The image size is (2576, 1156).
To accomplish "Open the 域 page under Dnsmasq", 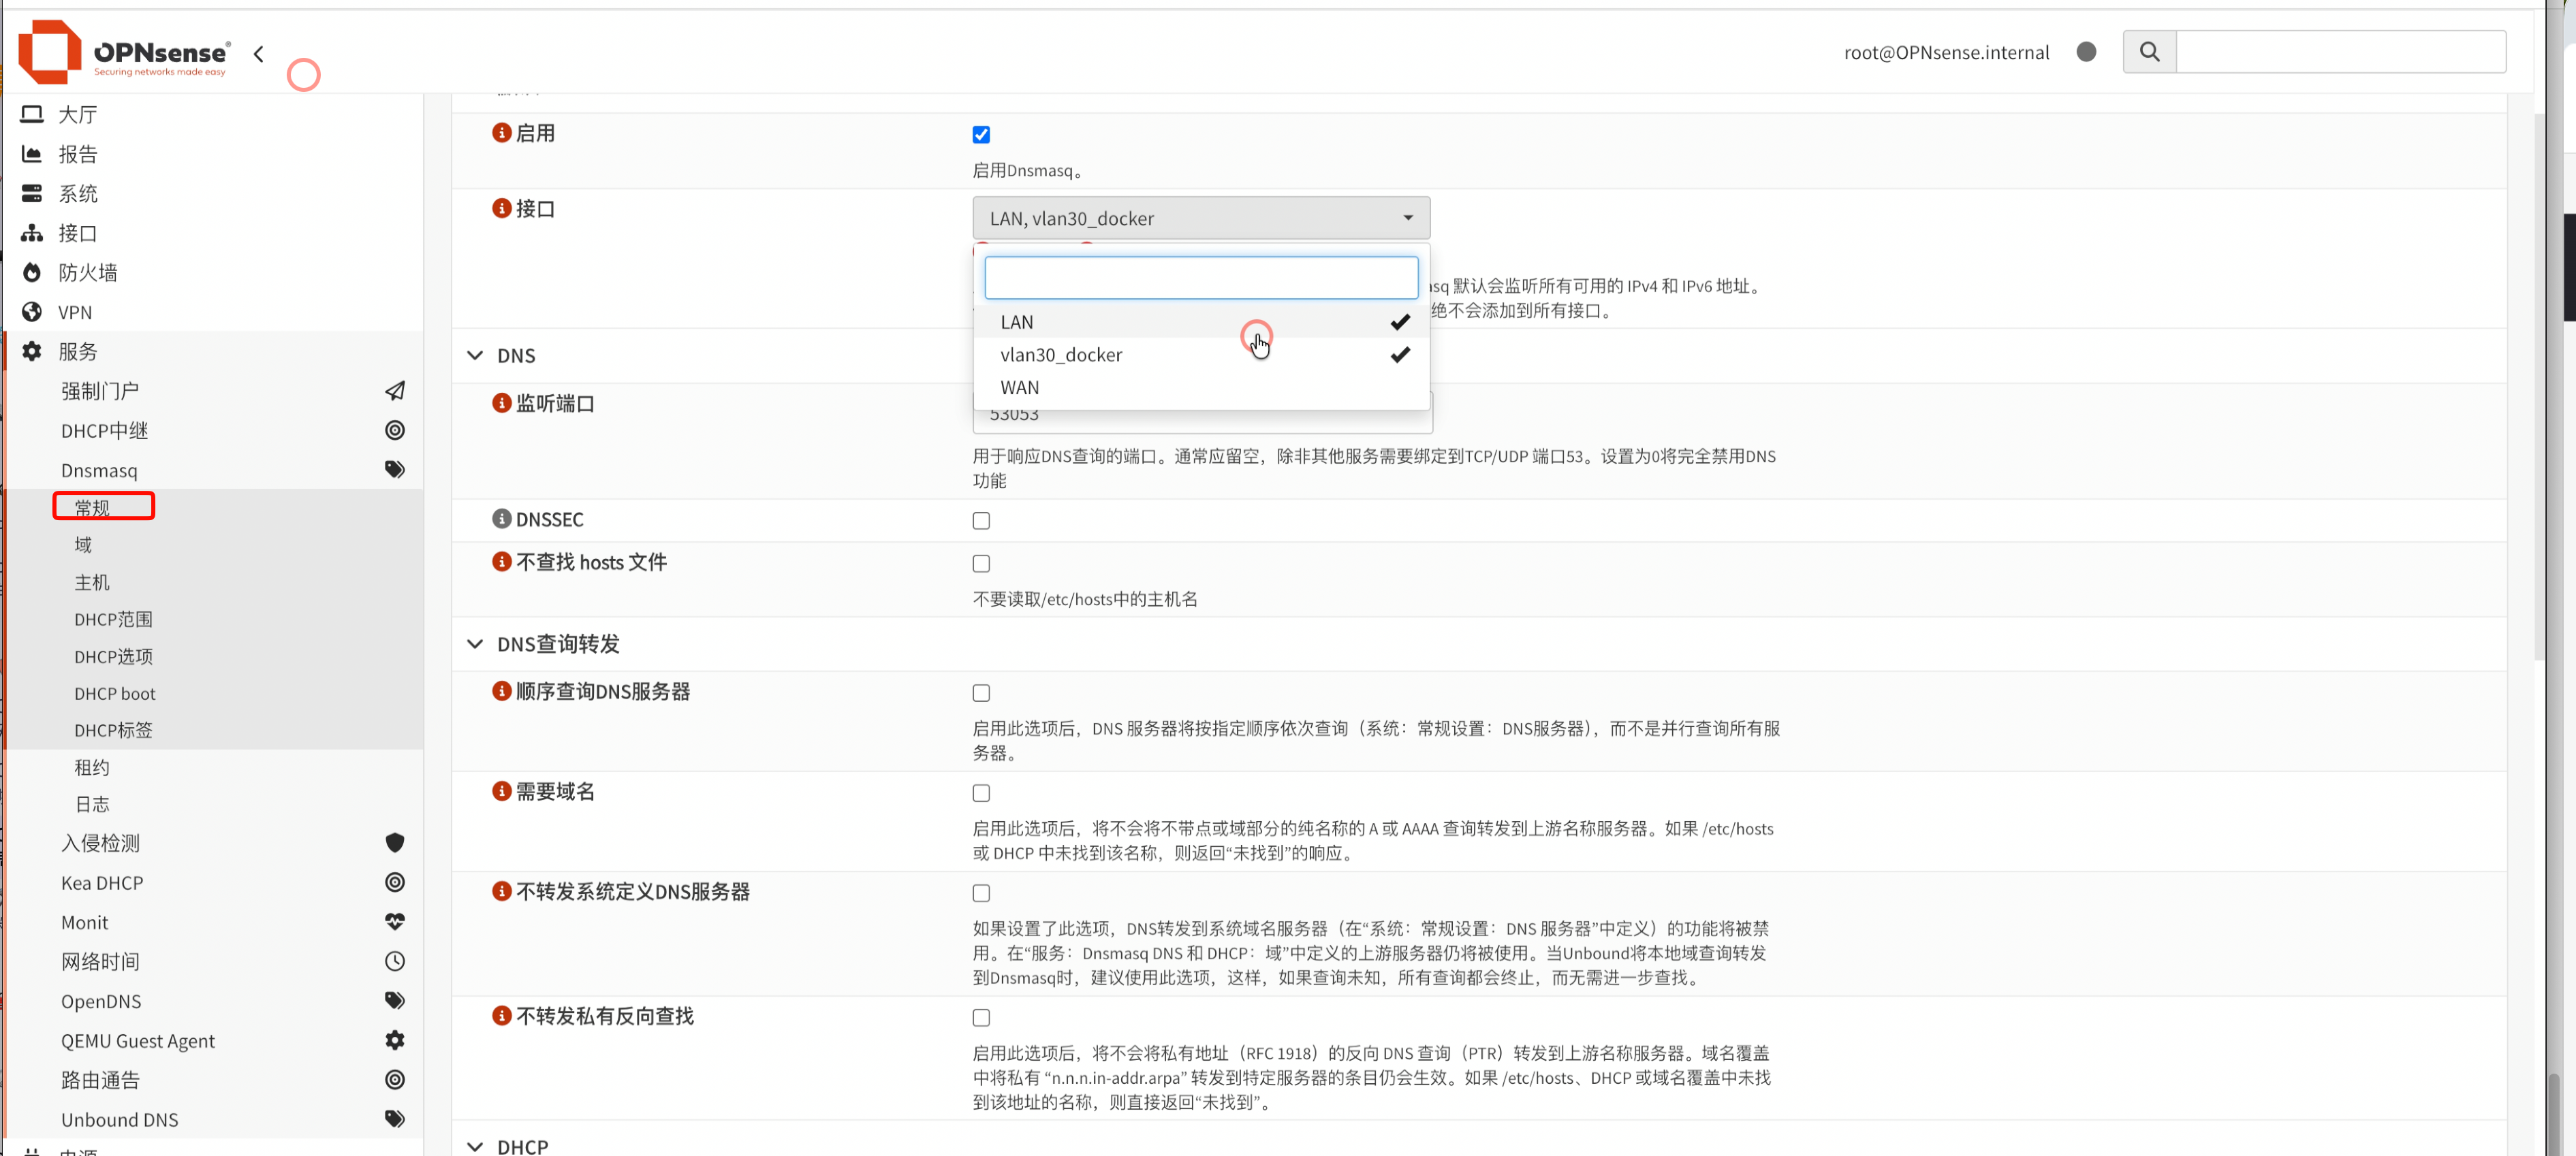I will point(83,545).
